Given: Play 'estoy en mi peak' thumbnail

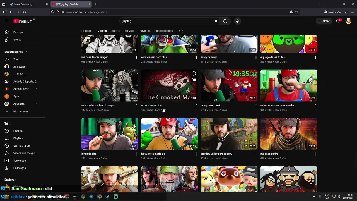Looking at the screenshot, I should (x=229, y=85).
